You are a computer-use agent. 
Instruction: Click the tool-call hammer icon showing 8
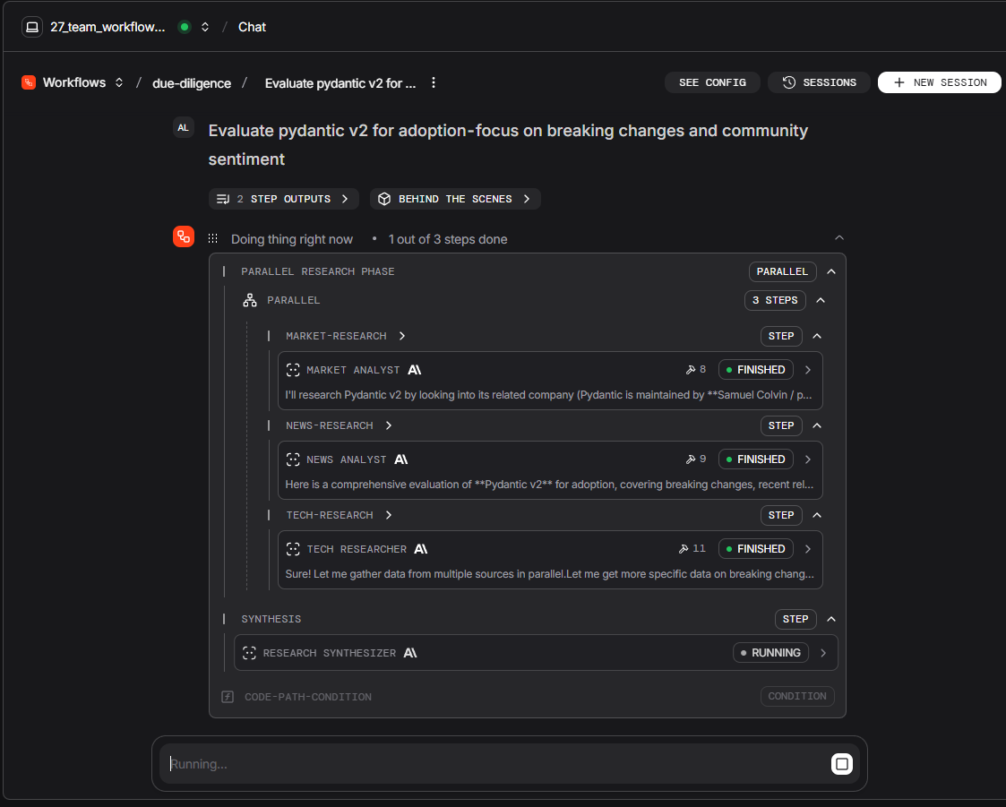pyautogui.click(x=691, y=370)
